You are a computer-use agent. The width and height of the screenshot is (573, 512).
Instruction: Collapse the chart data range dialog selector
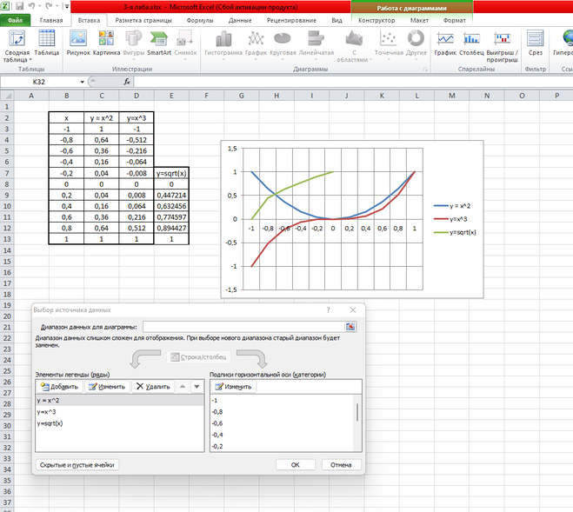click(x=350, y=327)
